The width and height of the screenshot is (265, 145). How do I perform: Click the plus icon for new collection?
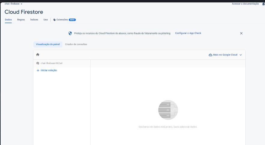[x=38, y=70]
